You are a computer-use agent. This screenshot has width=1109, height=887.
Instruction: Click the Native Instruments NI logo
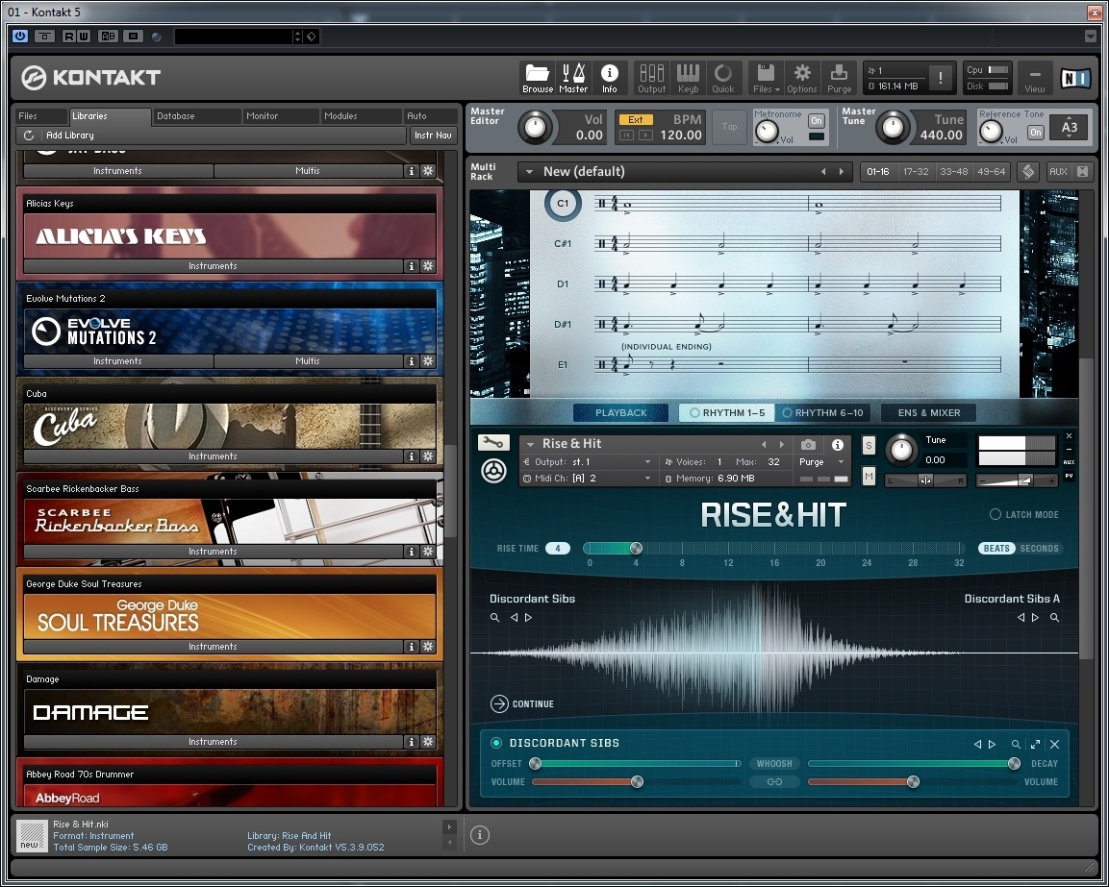(x=1075, y=78)
